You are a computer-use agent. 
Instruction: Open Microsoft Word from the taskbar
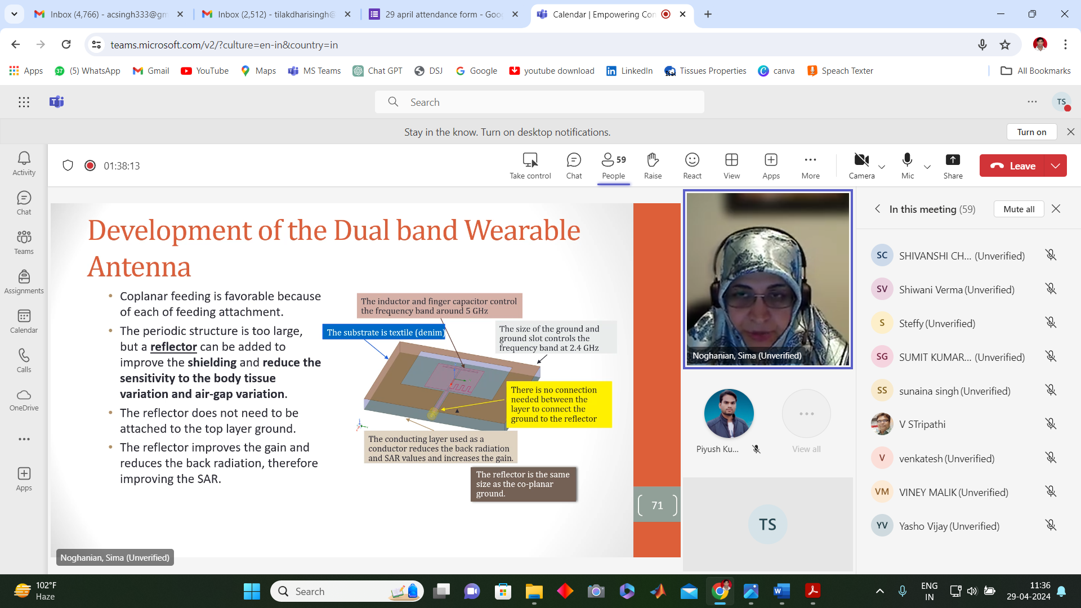pyautogui.click(x=781, y=591)
